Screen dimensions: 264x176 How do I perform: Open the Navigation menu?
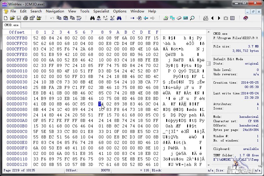(x=55, y=11)
